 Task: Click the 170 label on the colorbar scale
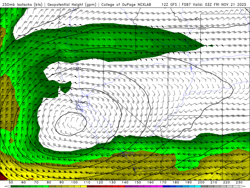pos(163,182)
